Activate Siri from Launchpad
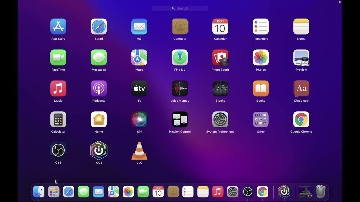The height and width of the screenshot is (202, 360). (139, 120)
